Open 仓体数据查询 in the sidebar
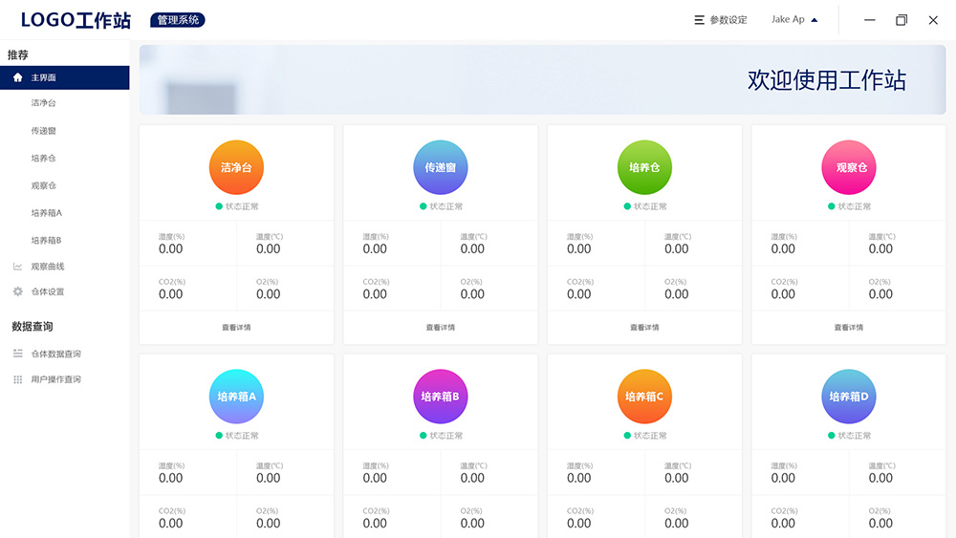Image resolution: width=956 pixels, height=538 pixels. pos(56,354)
